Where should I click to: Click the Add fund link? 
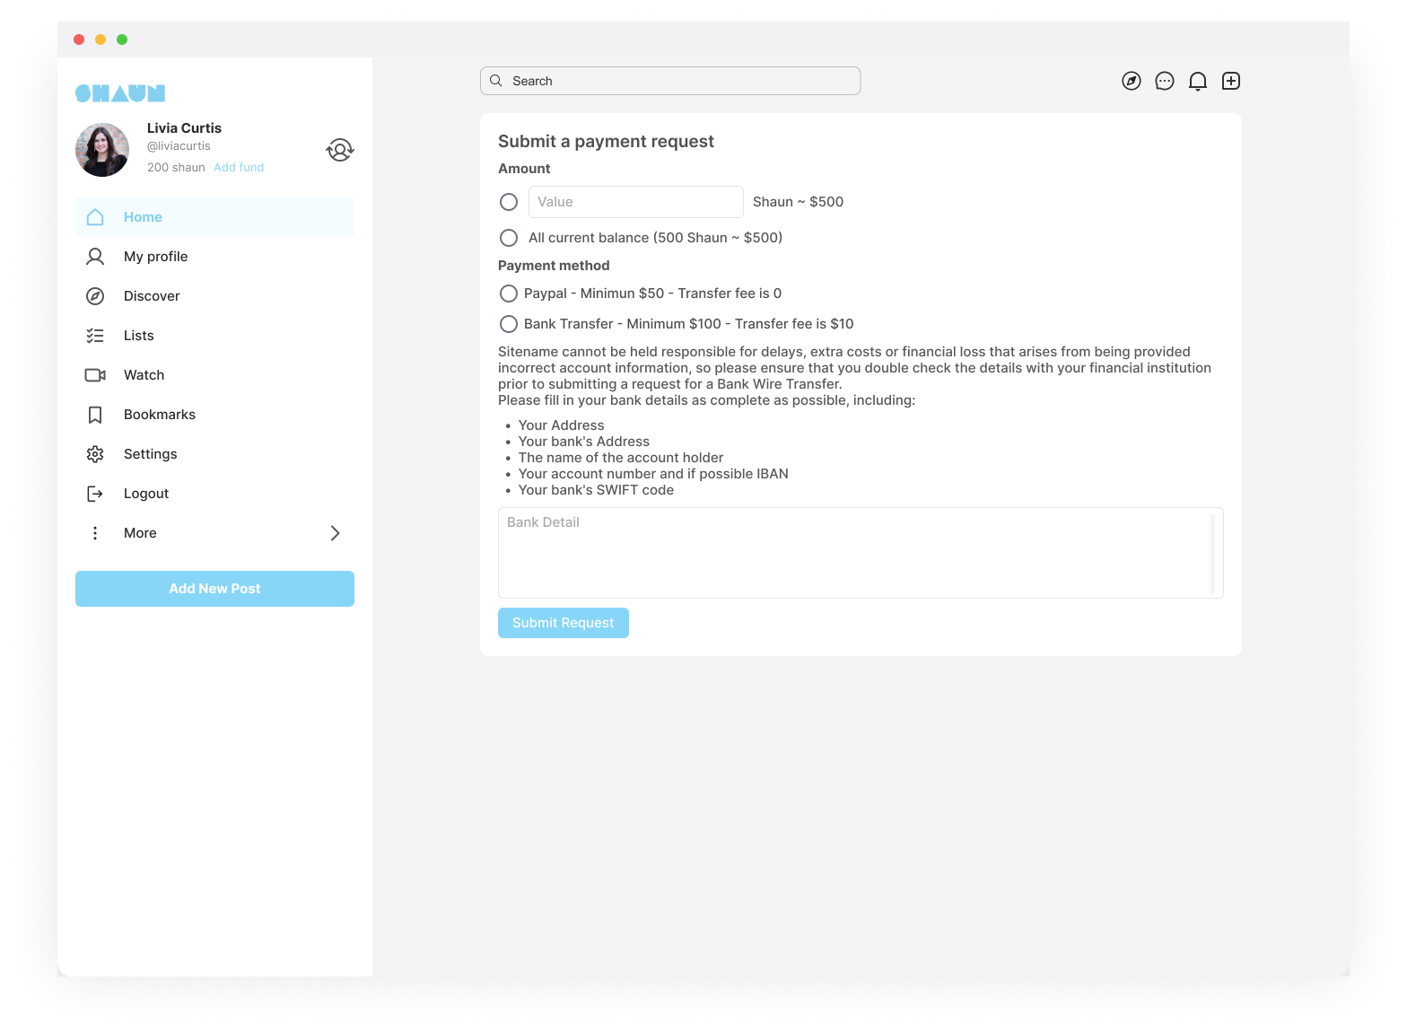239,168
